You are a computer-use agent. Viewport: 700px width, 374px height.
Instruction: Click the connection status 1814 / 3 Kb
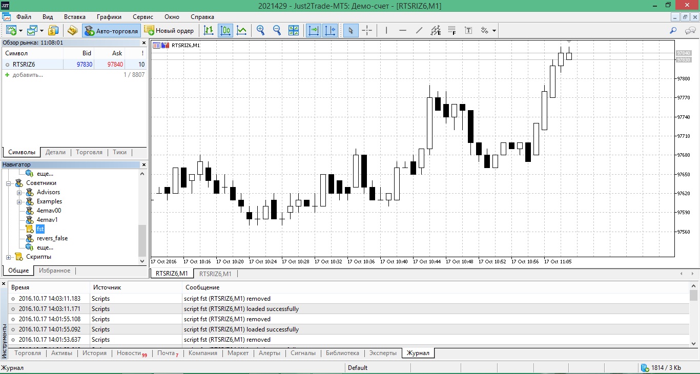click(661, 368)
